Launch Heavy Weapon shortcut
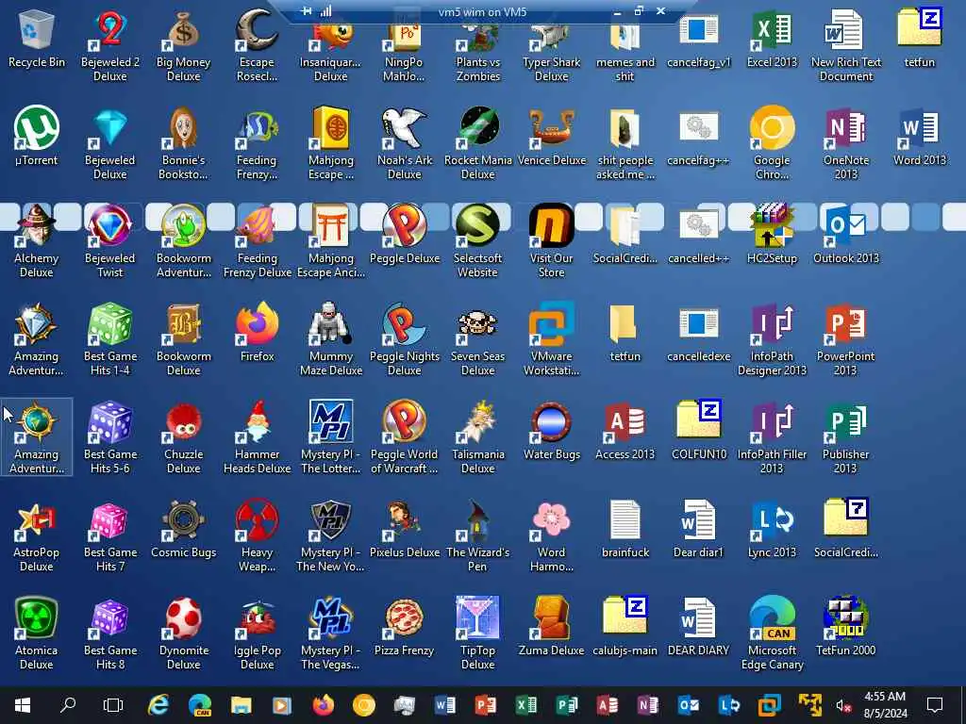 coord(257,535)
